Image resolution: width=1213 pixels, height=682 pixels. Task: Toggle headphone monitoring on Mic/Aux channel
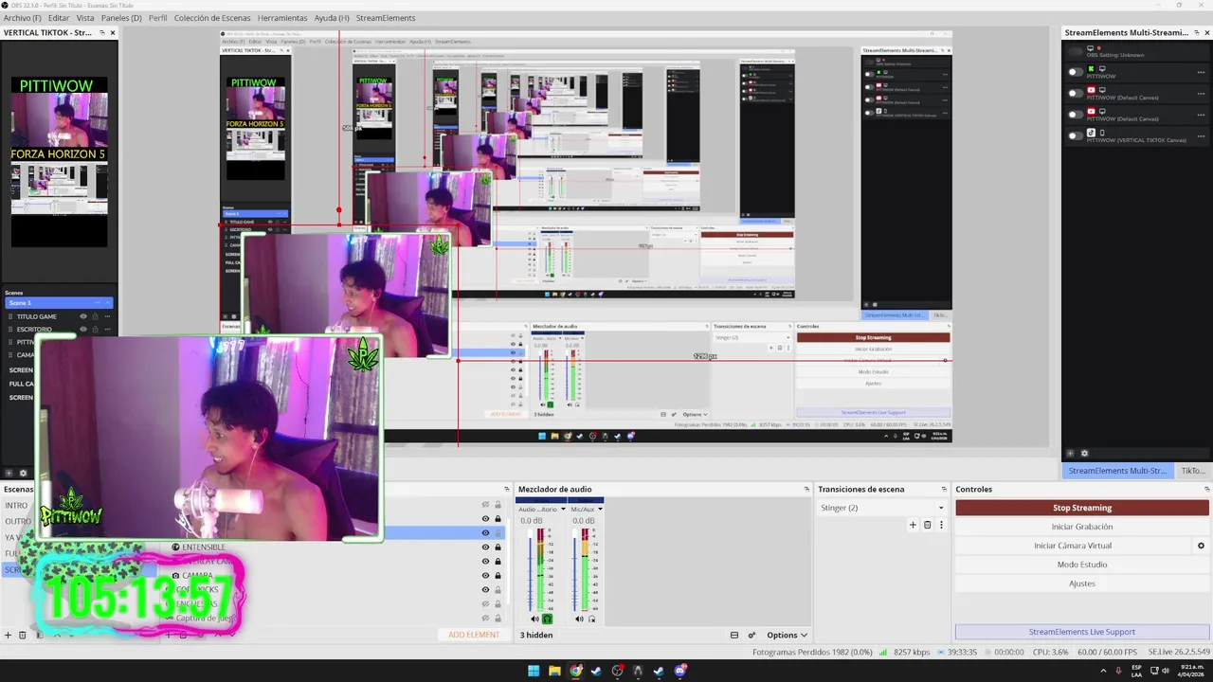click(592, 619)
